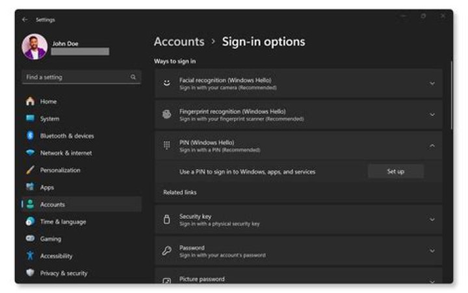Go back to Accounts via breadcrumb
The height and width of the screenshot is (293, 468).
pos(179,42)
